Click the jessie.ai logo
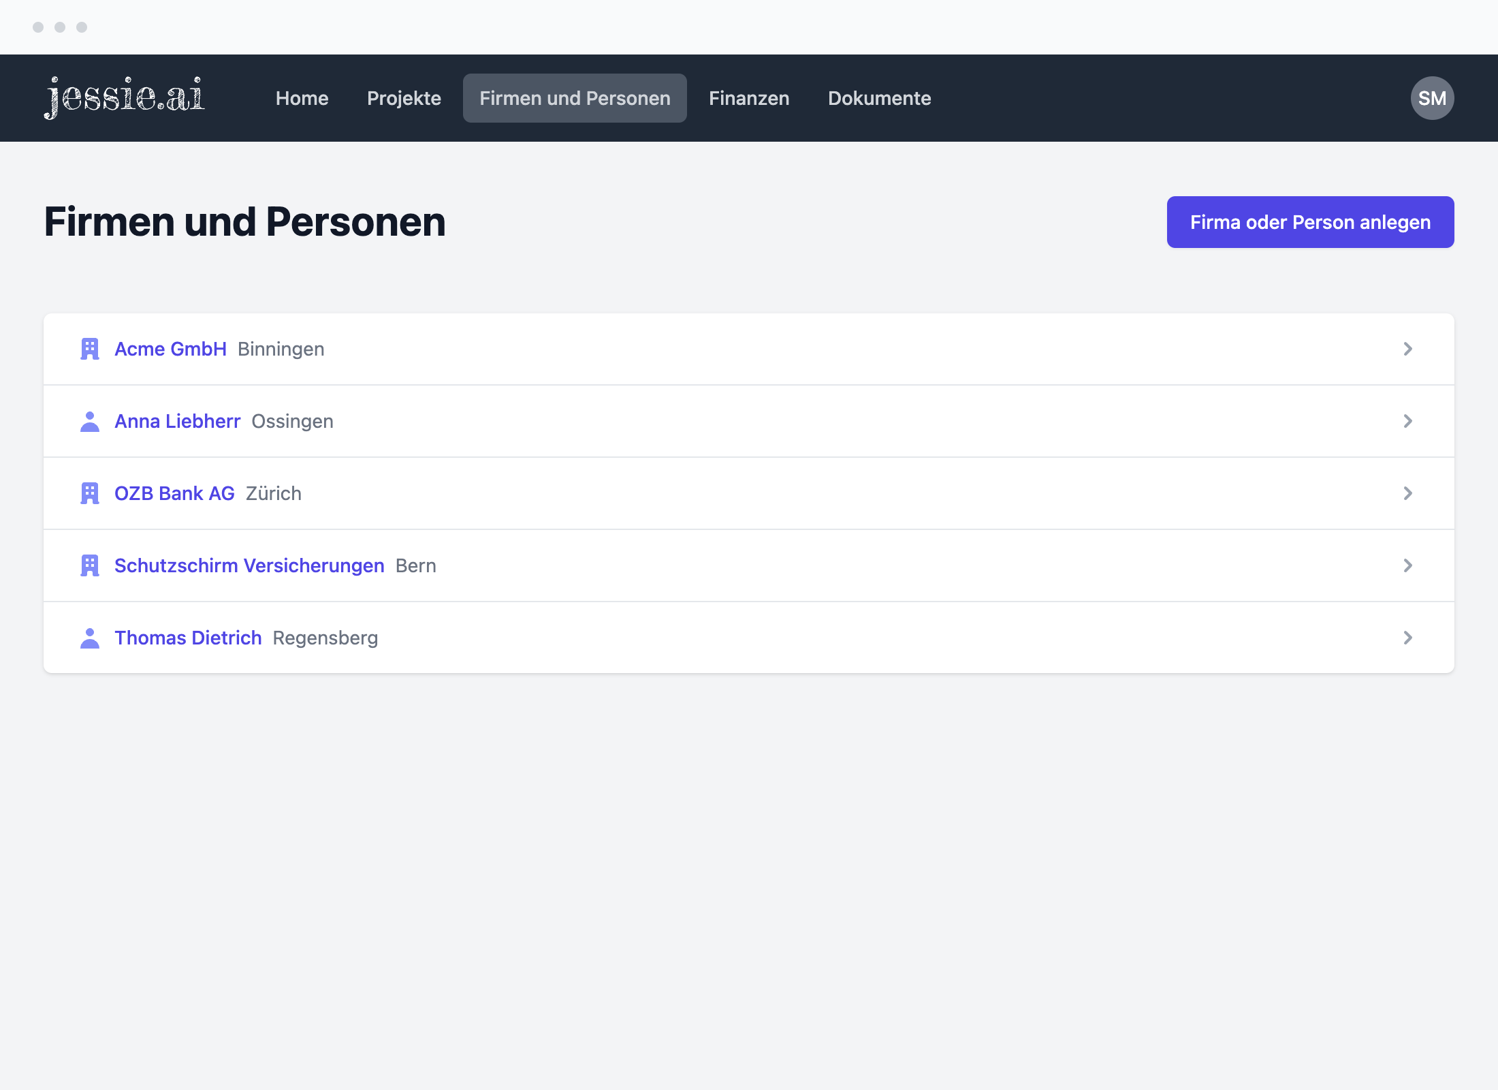This screenshot has height=1090, width=1498. coord(125,97)
